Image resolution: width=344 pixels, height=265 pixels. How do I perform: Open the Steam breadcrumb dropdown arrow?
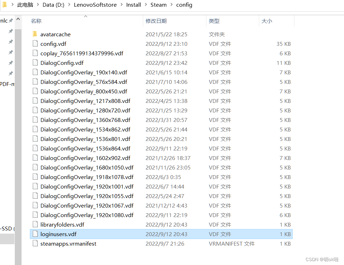pyautogui.click(x=171, y=5)
